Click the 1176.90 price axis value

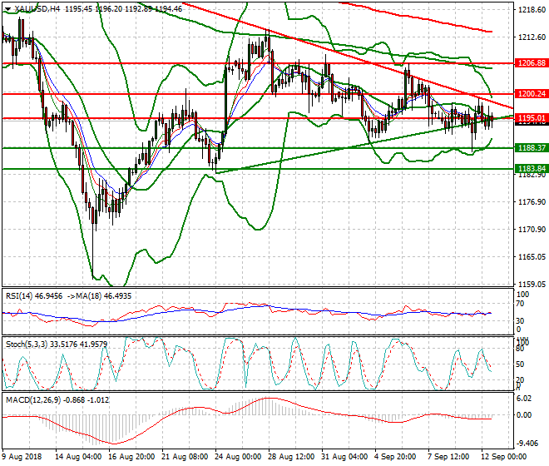[532, 202]
